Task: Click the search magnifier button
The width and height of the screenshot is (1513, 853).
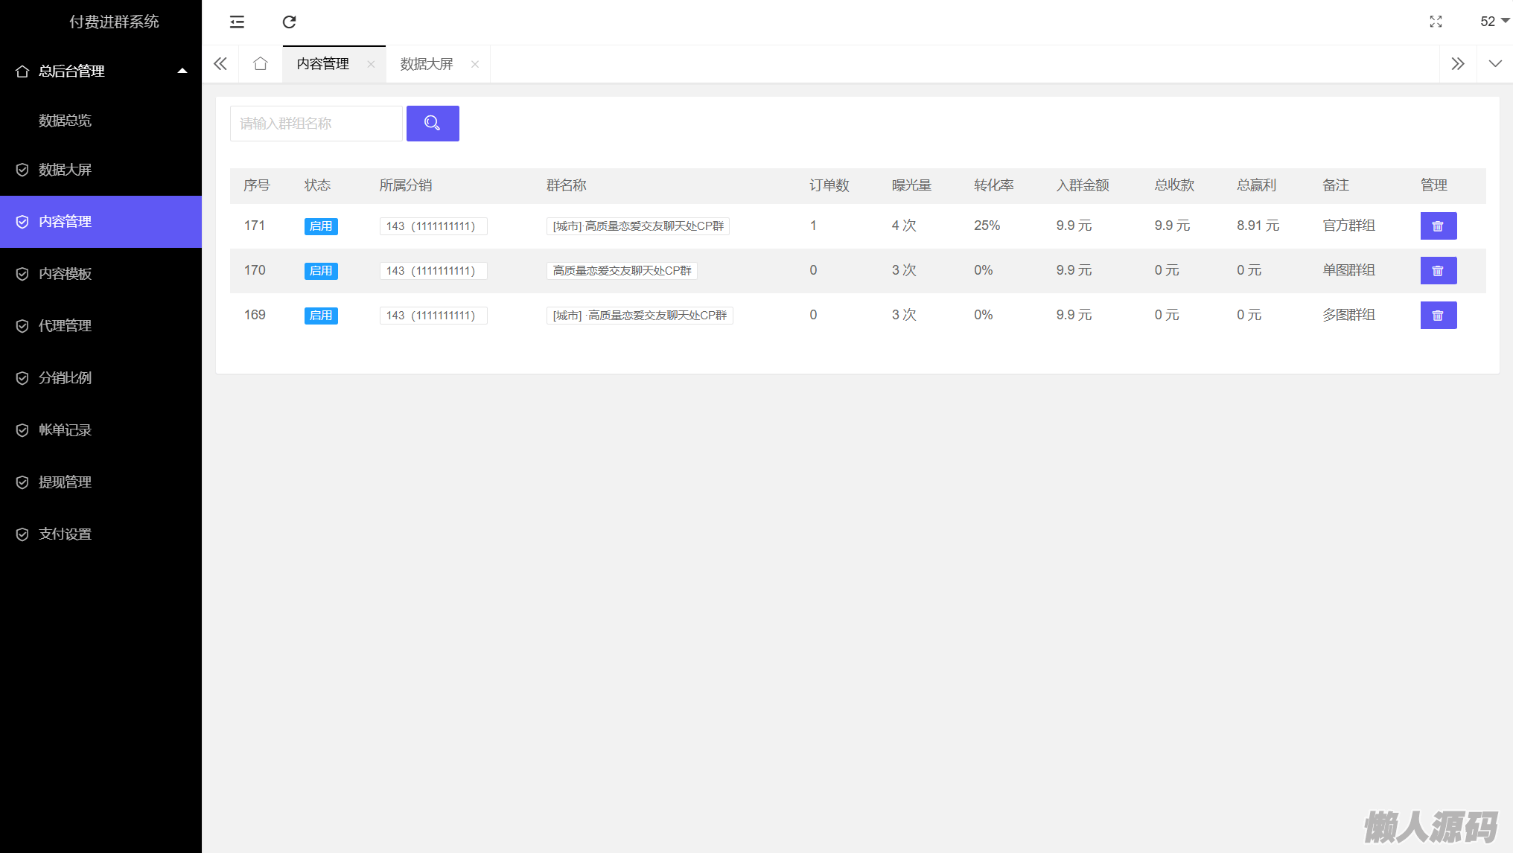Action: tap(433, 124)
